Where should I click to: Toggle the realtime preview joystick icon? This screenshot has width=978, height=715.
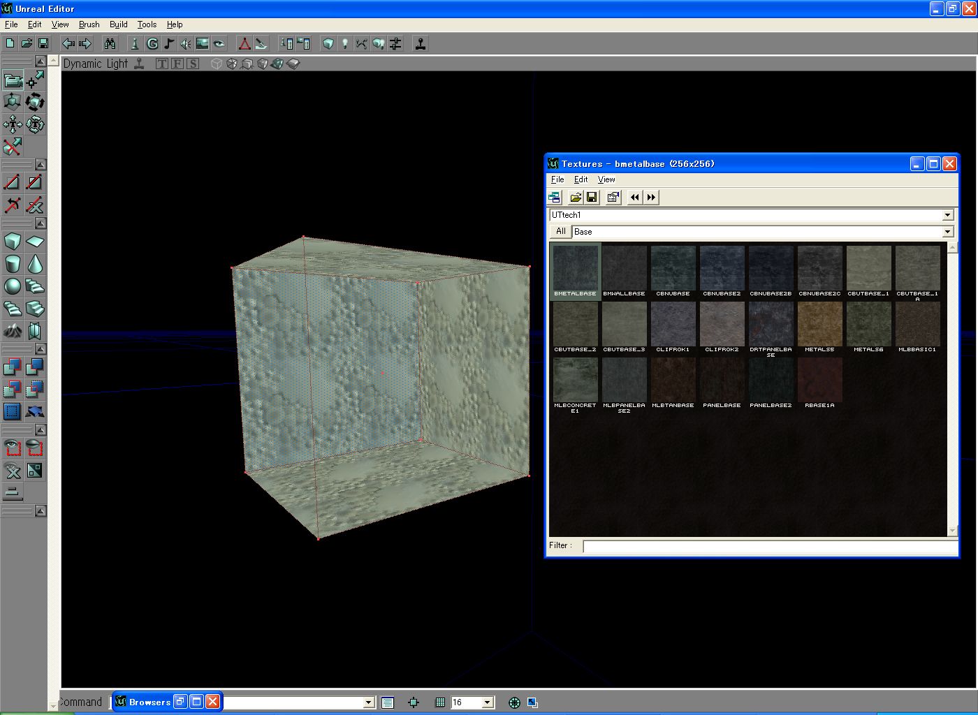coord(139,64)
